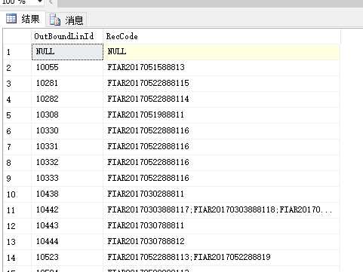Screen dimensions: 363x272
Task: Select cell FIAR2017030788812
Action: coord(221,242)
